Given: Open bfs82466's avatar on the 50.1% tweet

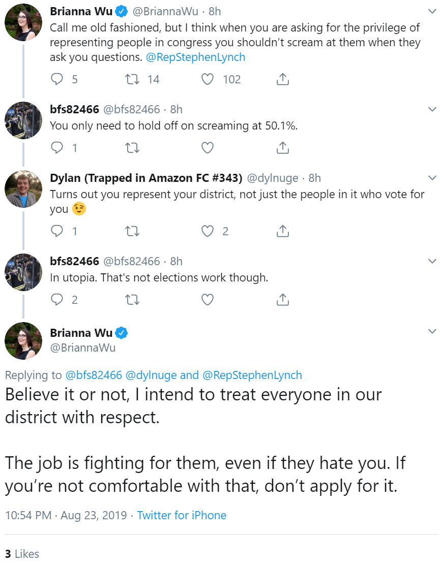Looking at the screenshot, I should click(23, 120).
